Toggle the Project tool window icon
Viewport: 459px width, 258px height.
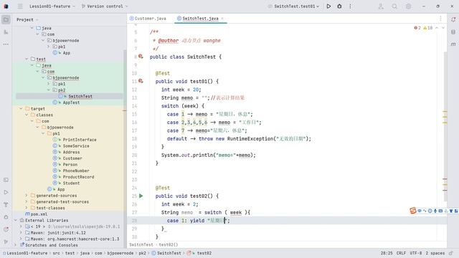coord(6,19)
